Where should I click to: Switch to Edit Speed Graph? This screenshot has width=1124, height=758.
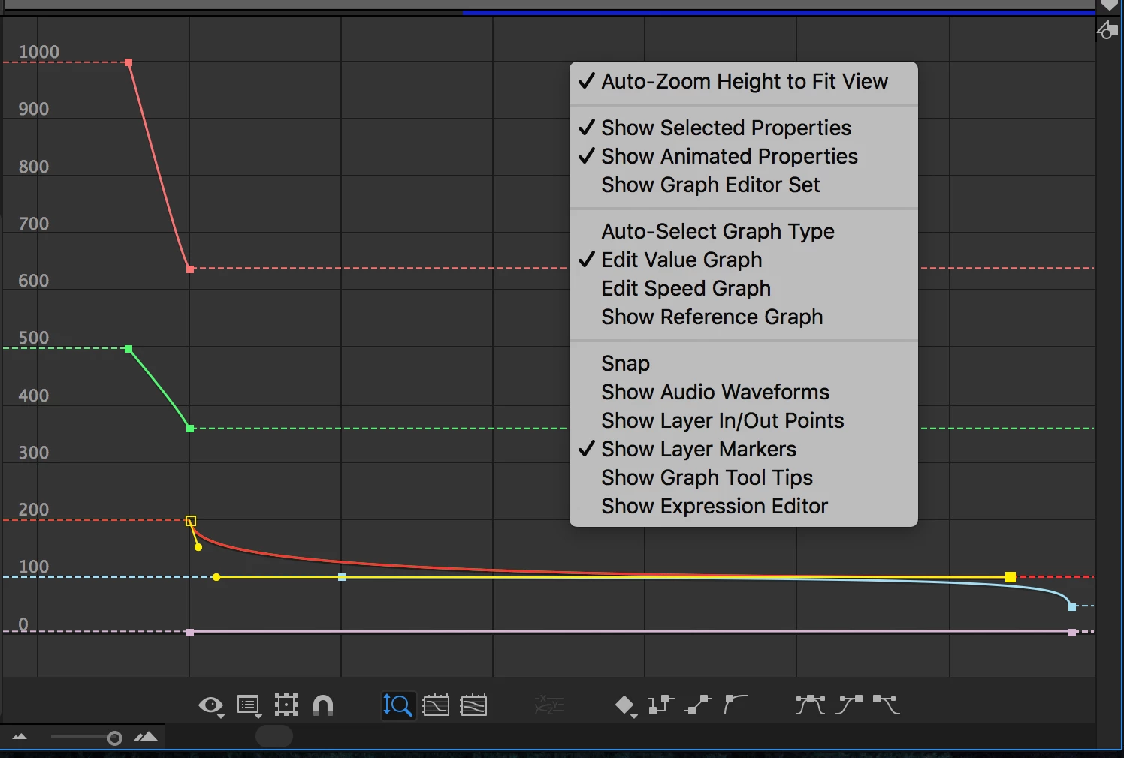click(744, 288)
